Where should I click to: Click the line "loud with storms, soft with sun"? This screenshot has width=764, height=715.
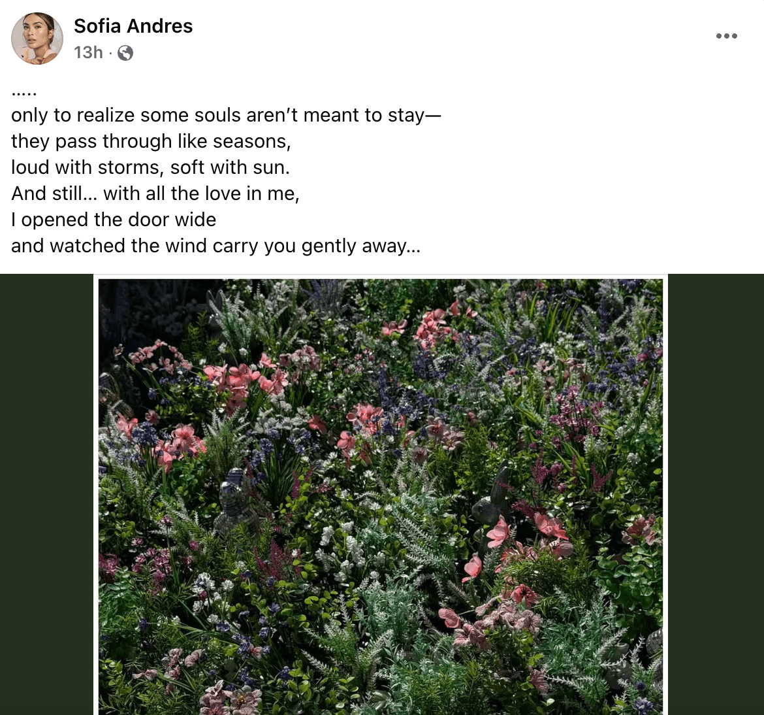pyautogui.click(x=150, y=168)
